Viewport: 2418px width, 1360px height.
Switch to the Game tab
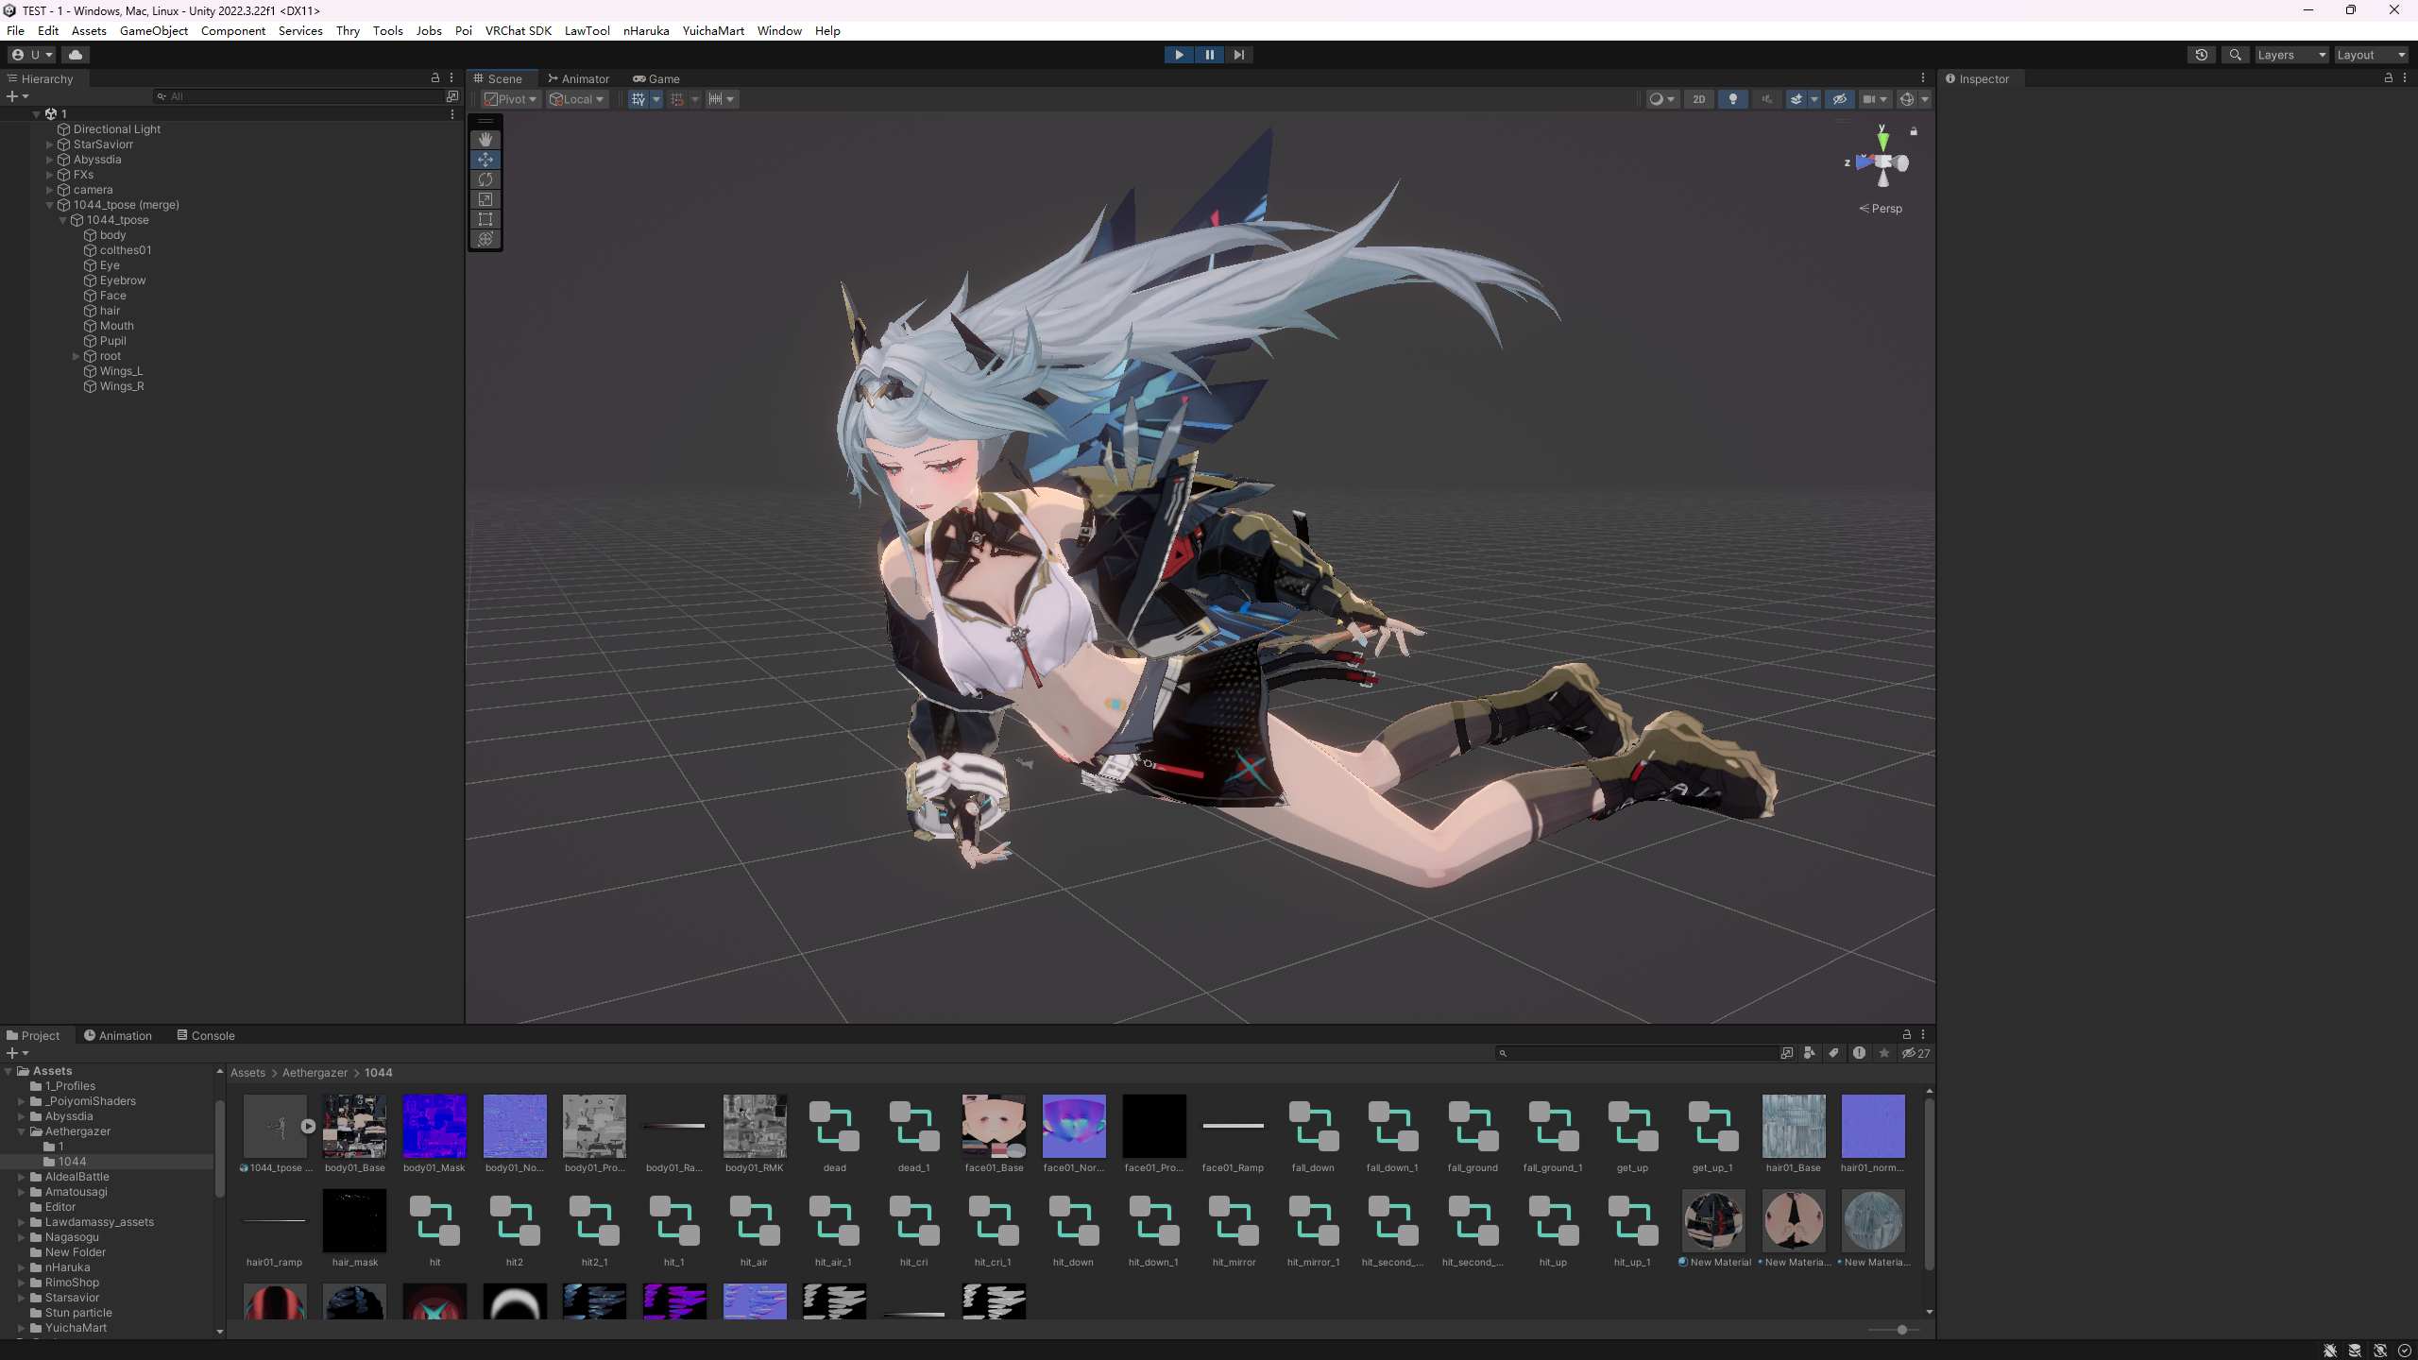click(x=656, y=78)
